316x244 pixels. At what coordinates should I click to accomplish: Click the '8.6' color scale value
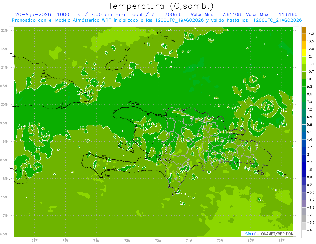(309, 94)
